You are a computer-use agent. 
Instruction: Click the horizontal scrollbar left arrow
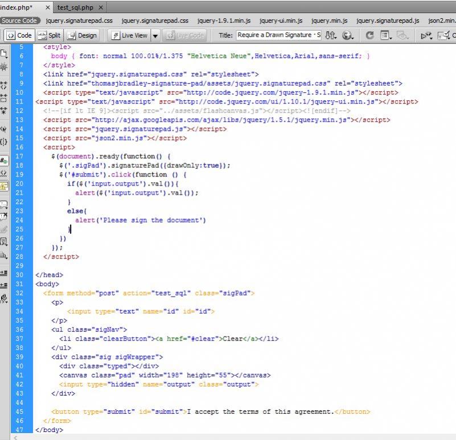tap(15, 437)
